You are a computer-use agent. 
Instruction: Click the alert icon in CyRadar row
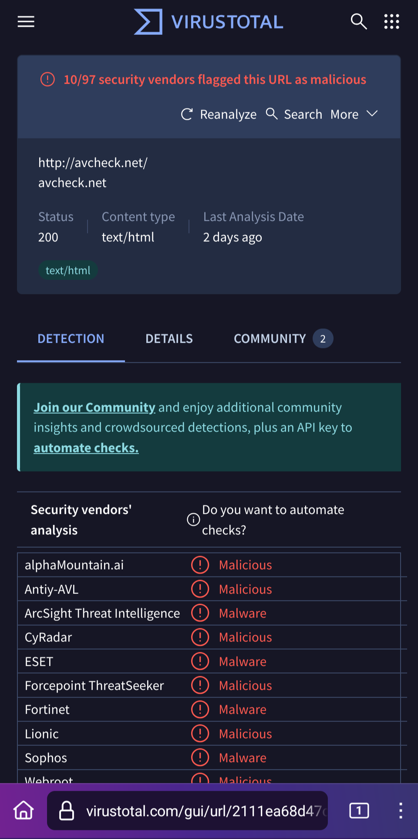pos(200,637)
